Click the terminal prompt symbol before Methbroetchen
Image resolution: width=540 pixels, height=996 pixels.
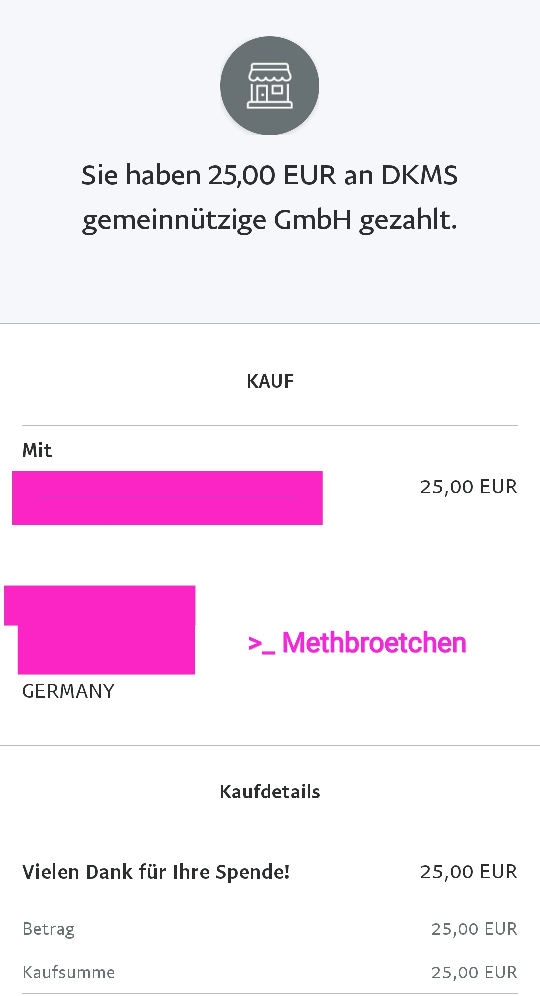(x=261, y=644)
